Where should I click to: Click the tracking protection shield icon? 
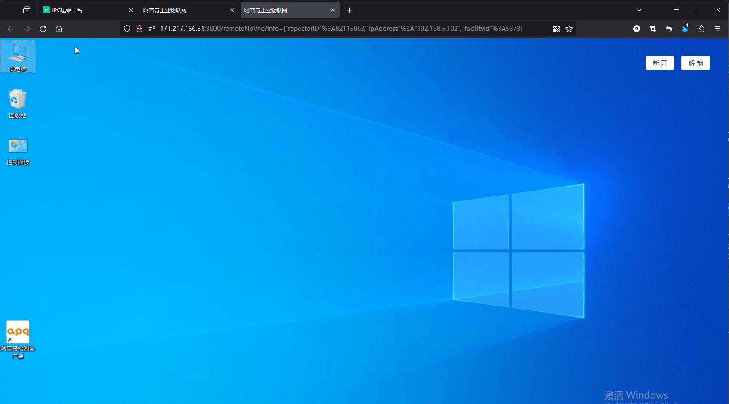pyautogui.click(x=127, y=29)
